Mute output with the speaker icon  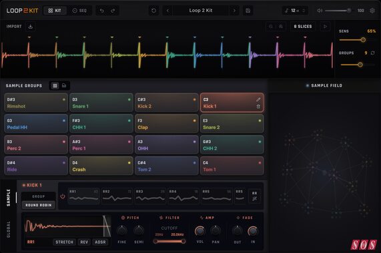[x=320, y=11]
